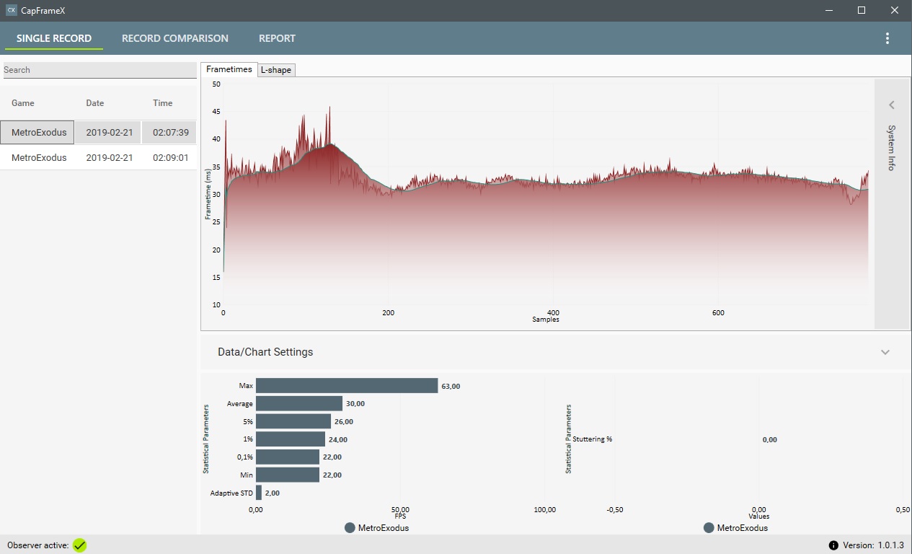Sort records by Date column header
The height and width of the screenshot is (554, 912).
pos(95,103)
